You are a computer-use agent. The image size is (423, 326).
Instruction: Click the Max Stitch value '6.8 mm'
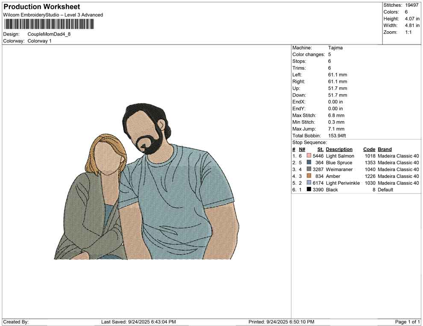[x=336, y=116]
